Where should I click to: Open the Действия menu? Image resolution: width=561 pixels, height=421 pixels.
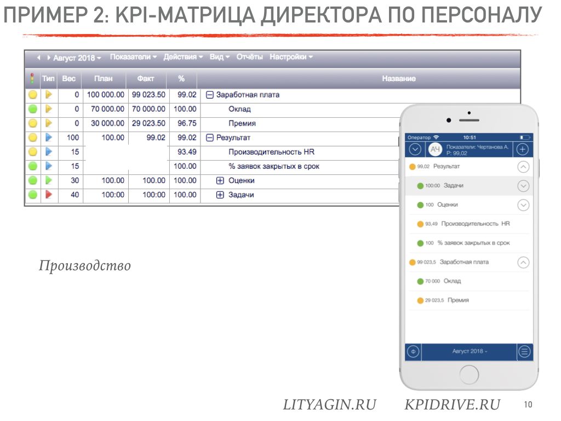tap(183, 57)
